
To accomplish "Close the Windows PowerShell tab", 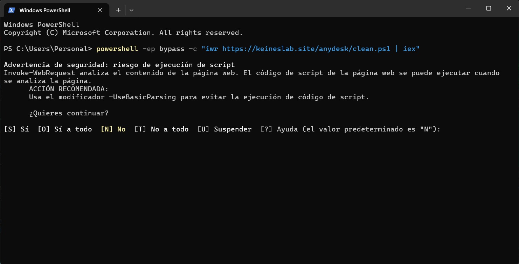I will point(100,10).
